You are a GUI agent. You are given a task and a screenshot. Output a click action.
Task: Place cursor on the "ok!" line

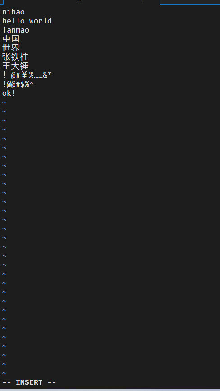pos(9,93)
